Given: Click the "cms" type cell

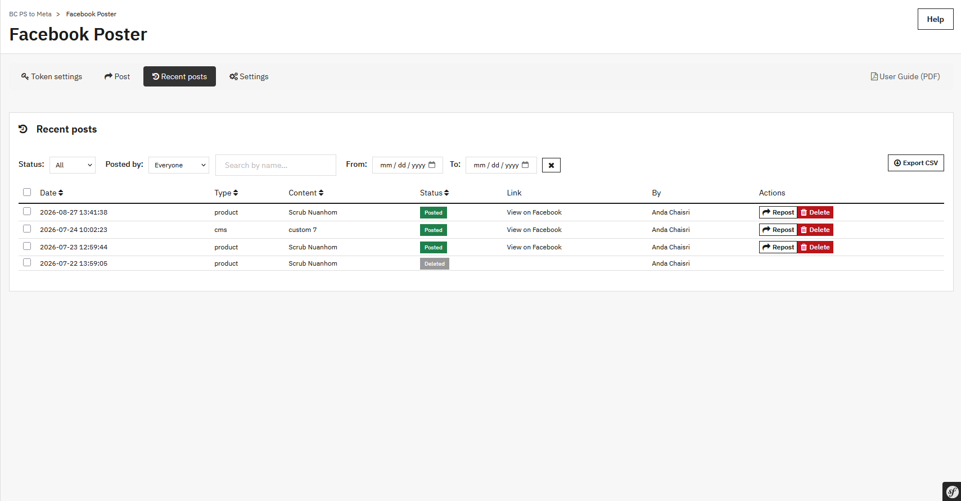Looking at the screenshot, I should click(220, 230).
